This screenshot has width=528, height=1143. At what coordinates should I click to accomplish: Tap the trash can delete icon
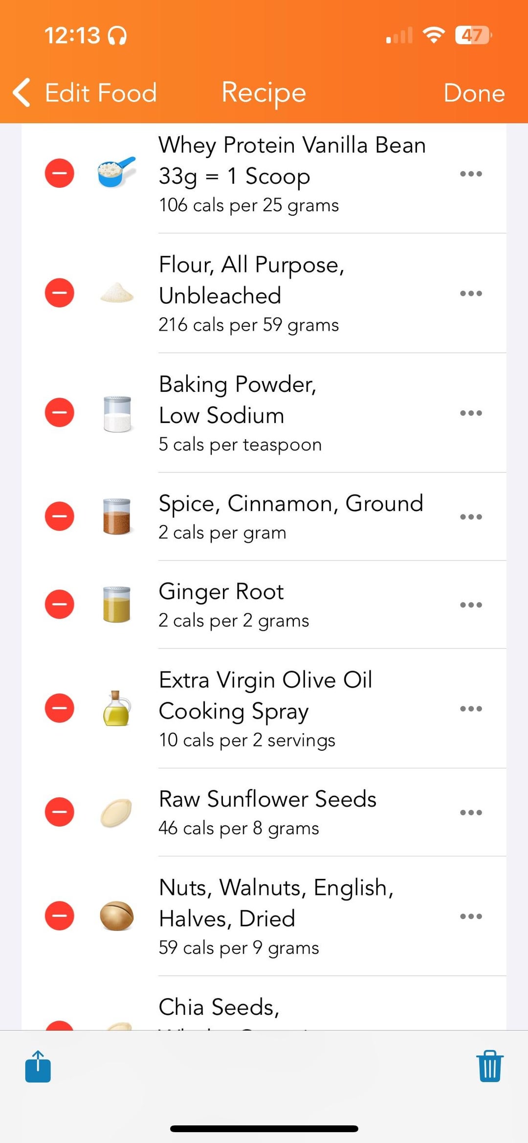(x=489, y=1067)
